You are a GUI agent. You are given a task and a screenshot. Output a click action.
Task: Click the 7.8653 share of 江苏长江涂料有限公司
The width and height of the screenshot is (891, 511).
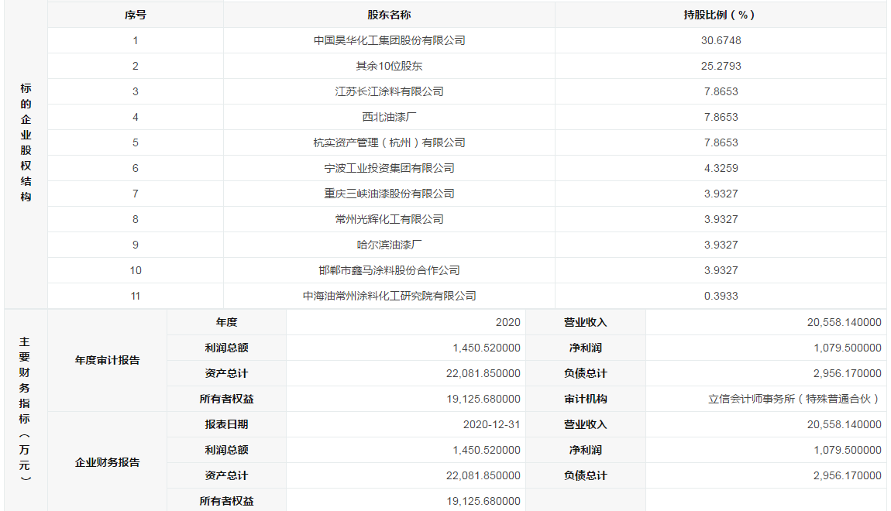point(721,91)
